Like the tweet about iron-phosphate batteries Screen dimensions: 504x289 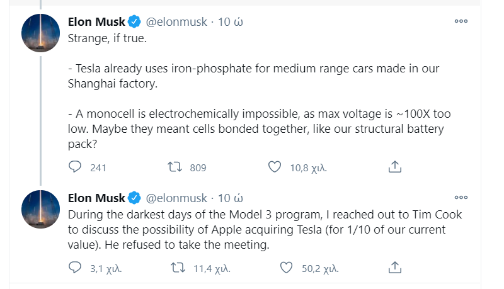pos(274,167)
